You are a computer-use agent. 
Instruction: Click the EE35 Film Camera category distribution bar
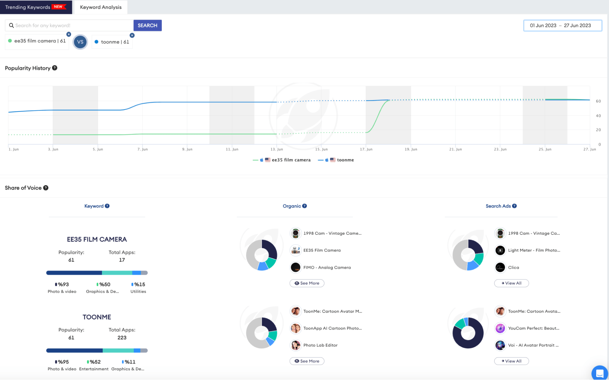click(x=97, y=273)
